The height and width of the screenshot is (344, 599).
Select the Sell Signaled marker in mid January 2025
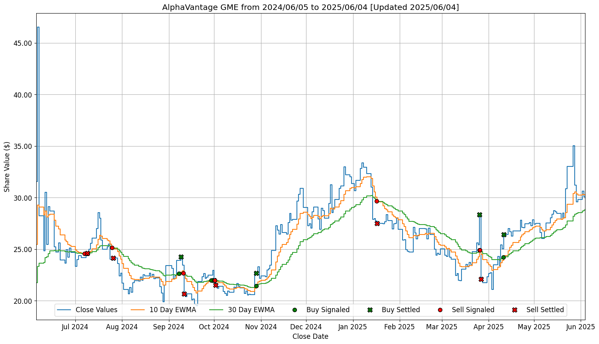[x=377, y=201]
